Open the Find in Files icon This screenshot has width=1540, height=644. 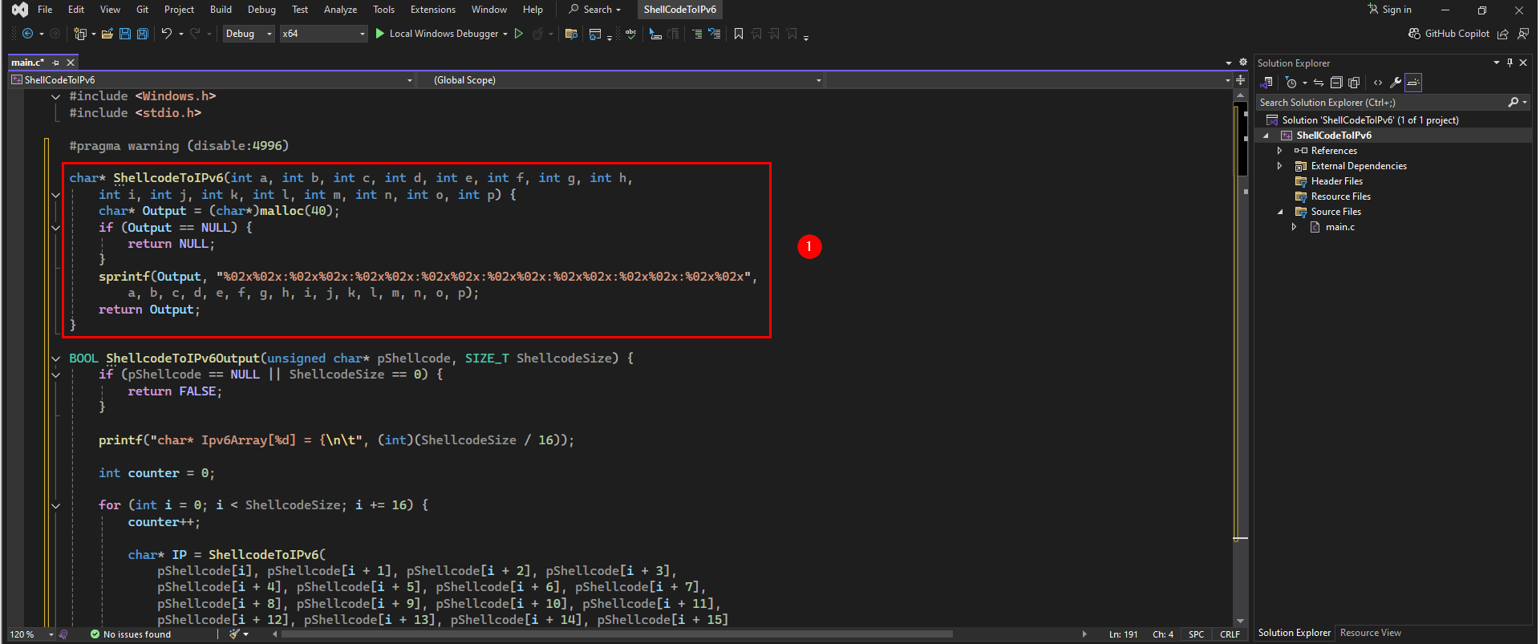tap(571, 34)
